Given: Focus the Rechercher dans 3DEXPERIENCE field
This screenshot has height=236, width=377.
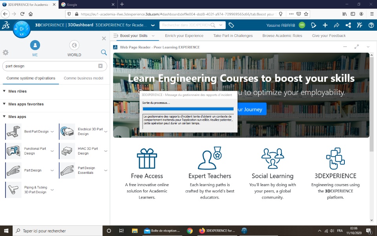Looking at the screenshot, I should (185, 25).
